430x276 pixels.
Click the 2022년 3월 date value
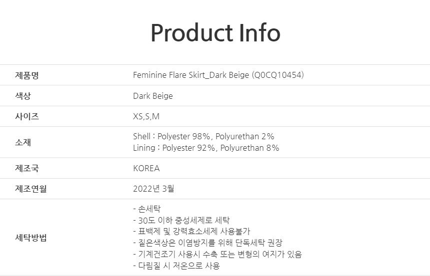tap(153, 189)
